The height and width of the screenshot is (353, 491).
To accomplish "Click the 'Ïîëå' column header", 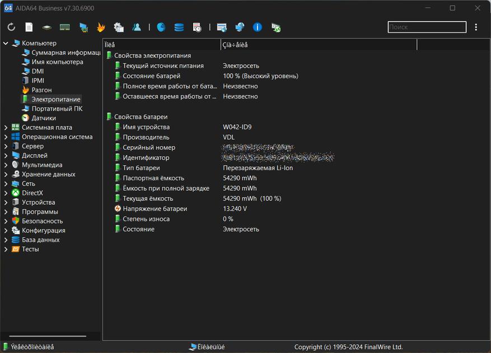I will pos(162,45).
